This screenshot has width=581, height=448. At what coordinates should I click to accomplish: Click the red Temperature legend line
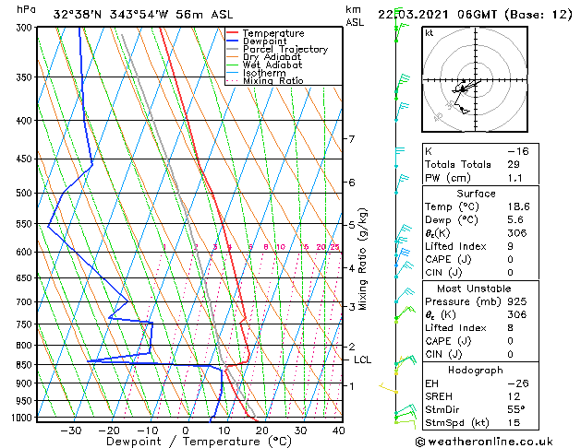click(x=232, y=33)
